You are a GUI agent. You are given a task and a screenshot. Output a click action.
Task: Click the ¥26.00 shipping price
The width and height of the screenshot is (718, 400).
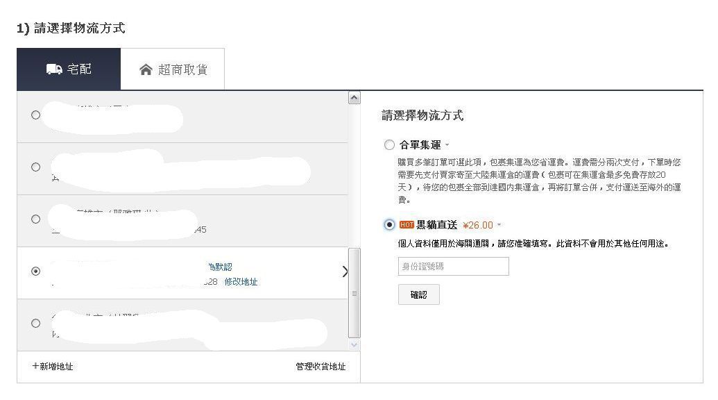coord(478,226)
